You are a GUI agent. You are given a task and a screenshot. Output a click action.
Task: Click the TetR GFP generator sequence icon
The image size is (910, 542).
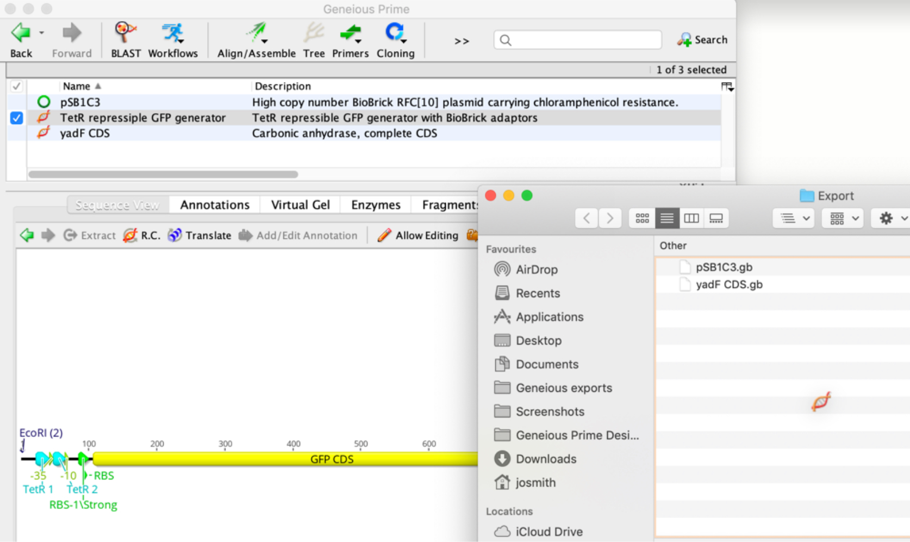click(x=43, y=117)
